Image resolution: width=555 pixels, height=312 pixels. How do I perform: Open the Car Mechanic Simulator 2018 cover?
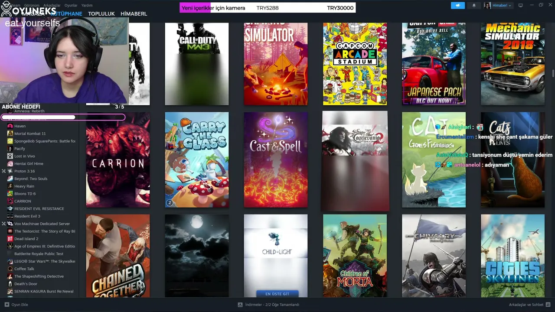513,64
